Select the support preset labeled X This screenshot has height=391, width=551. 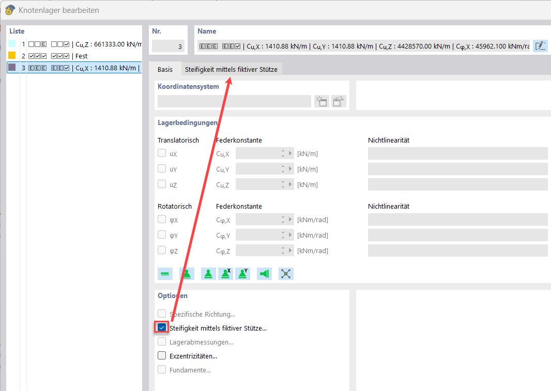(225, 274)
